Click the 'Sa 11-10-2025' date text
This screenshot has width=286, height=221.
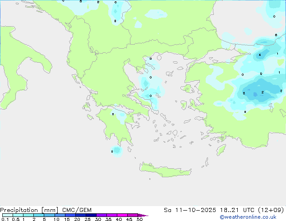tap(190, 210)
